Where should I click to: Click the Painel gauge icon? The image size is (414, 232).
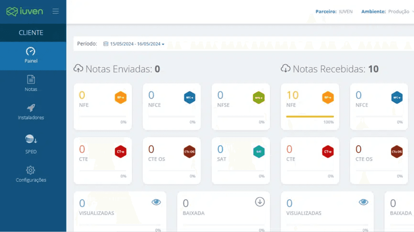pos(31,51)
